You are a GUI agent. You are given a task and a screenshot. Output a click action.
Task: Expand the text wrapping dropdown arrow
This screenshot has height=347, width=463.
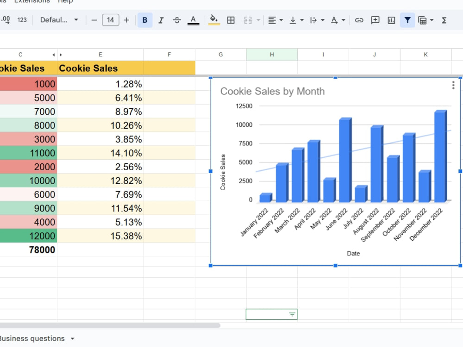click(x=322, y=20)
